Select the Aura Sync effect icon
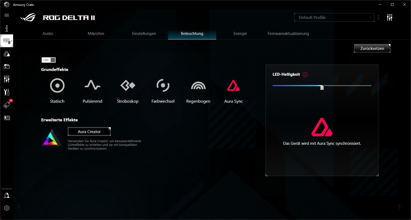 click(233, 86)
